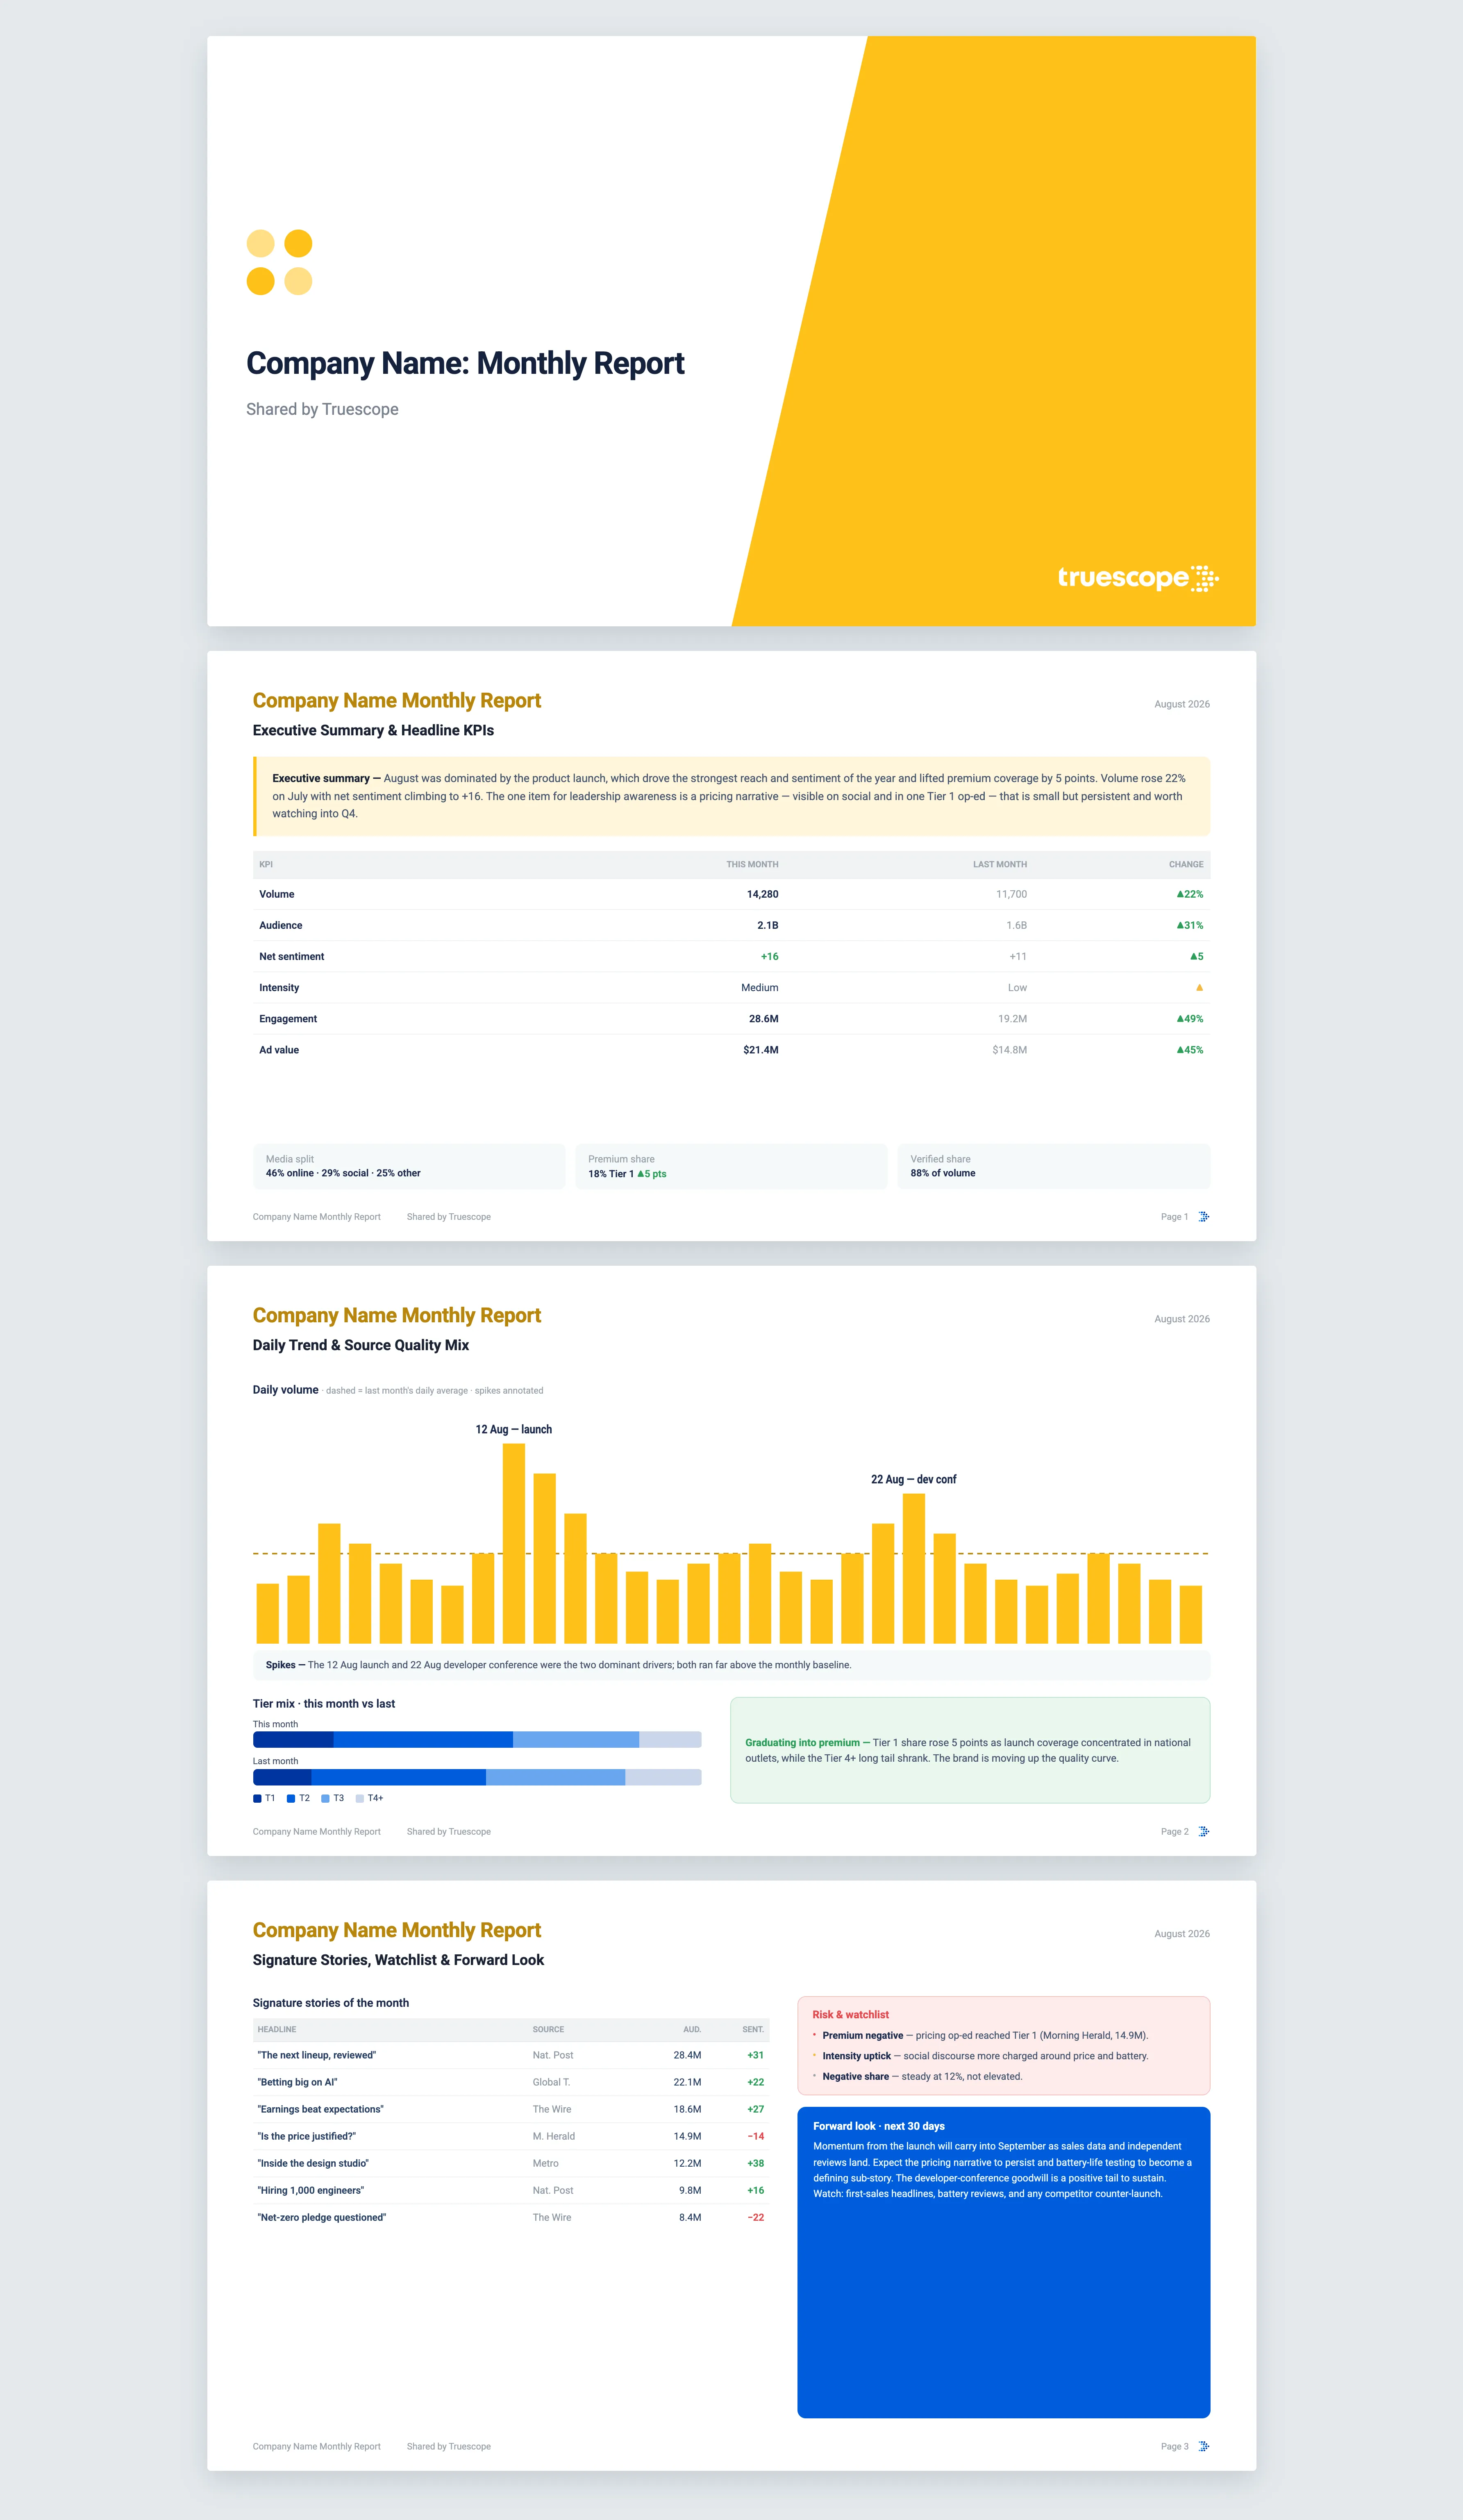This screenshot has height=2520, width=1463.
Task: Click the T2 legend color swatch
Action: tap(291, 1798)
